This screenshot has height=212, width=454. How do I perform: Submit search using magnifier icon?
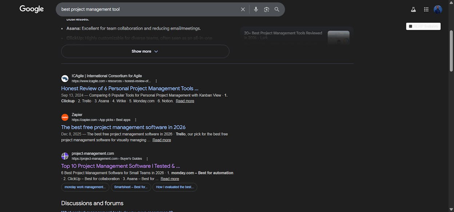click(x=277, y=9)
